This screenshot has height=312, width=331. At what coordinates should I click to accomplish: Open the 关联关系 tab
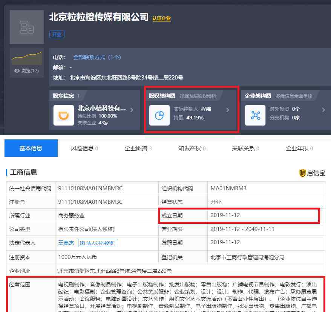[245, 148]
